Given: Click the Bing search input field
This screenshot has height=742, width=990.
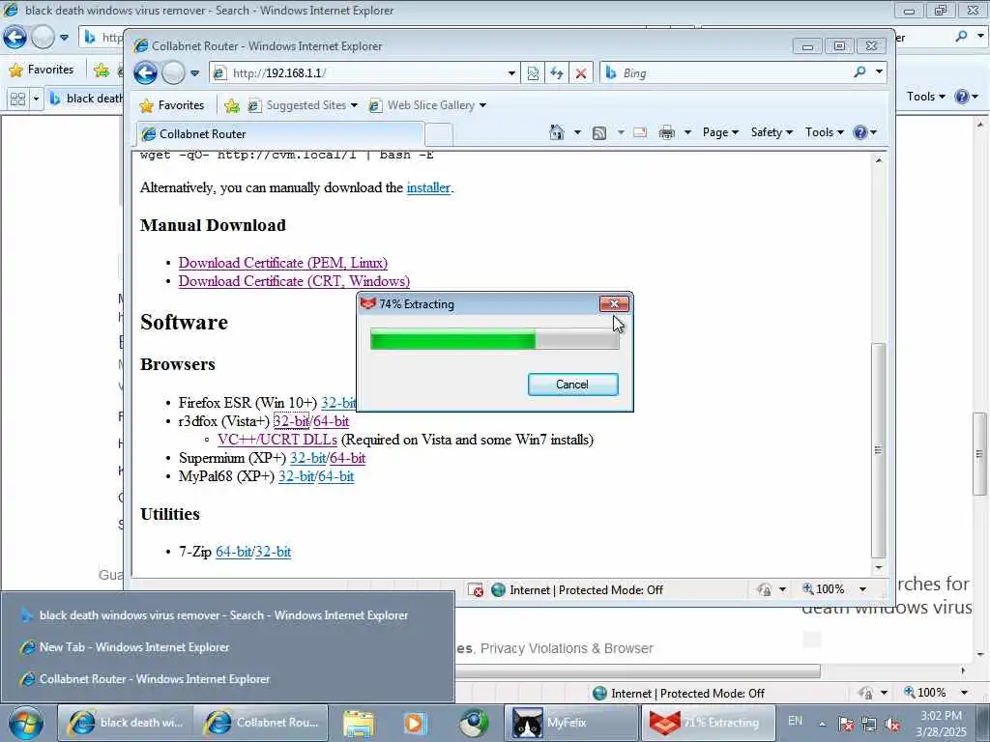Looking at the screenshot, I should point(735,73).
